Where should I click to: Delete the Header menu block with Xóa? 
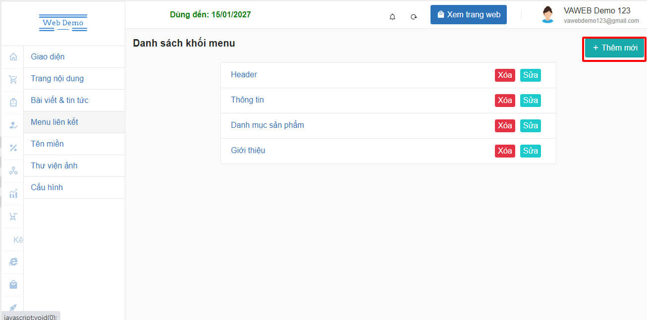pyautogui.click(x=504, y=75)
